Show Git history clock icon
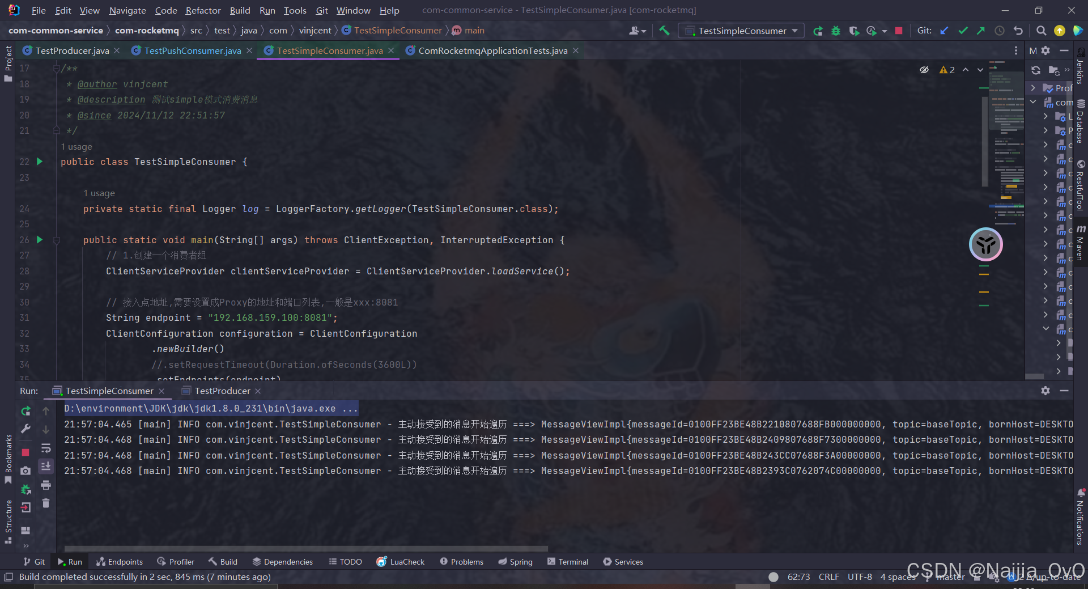Screen dimensions: 1088x589 (1000, 31)
